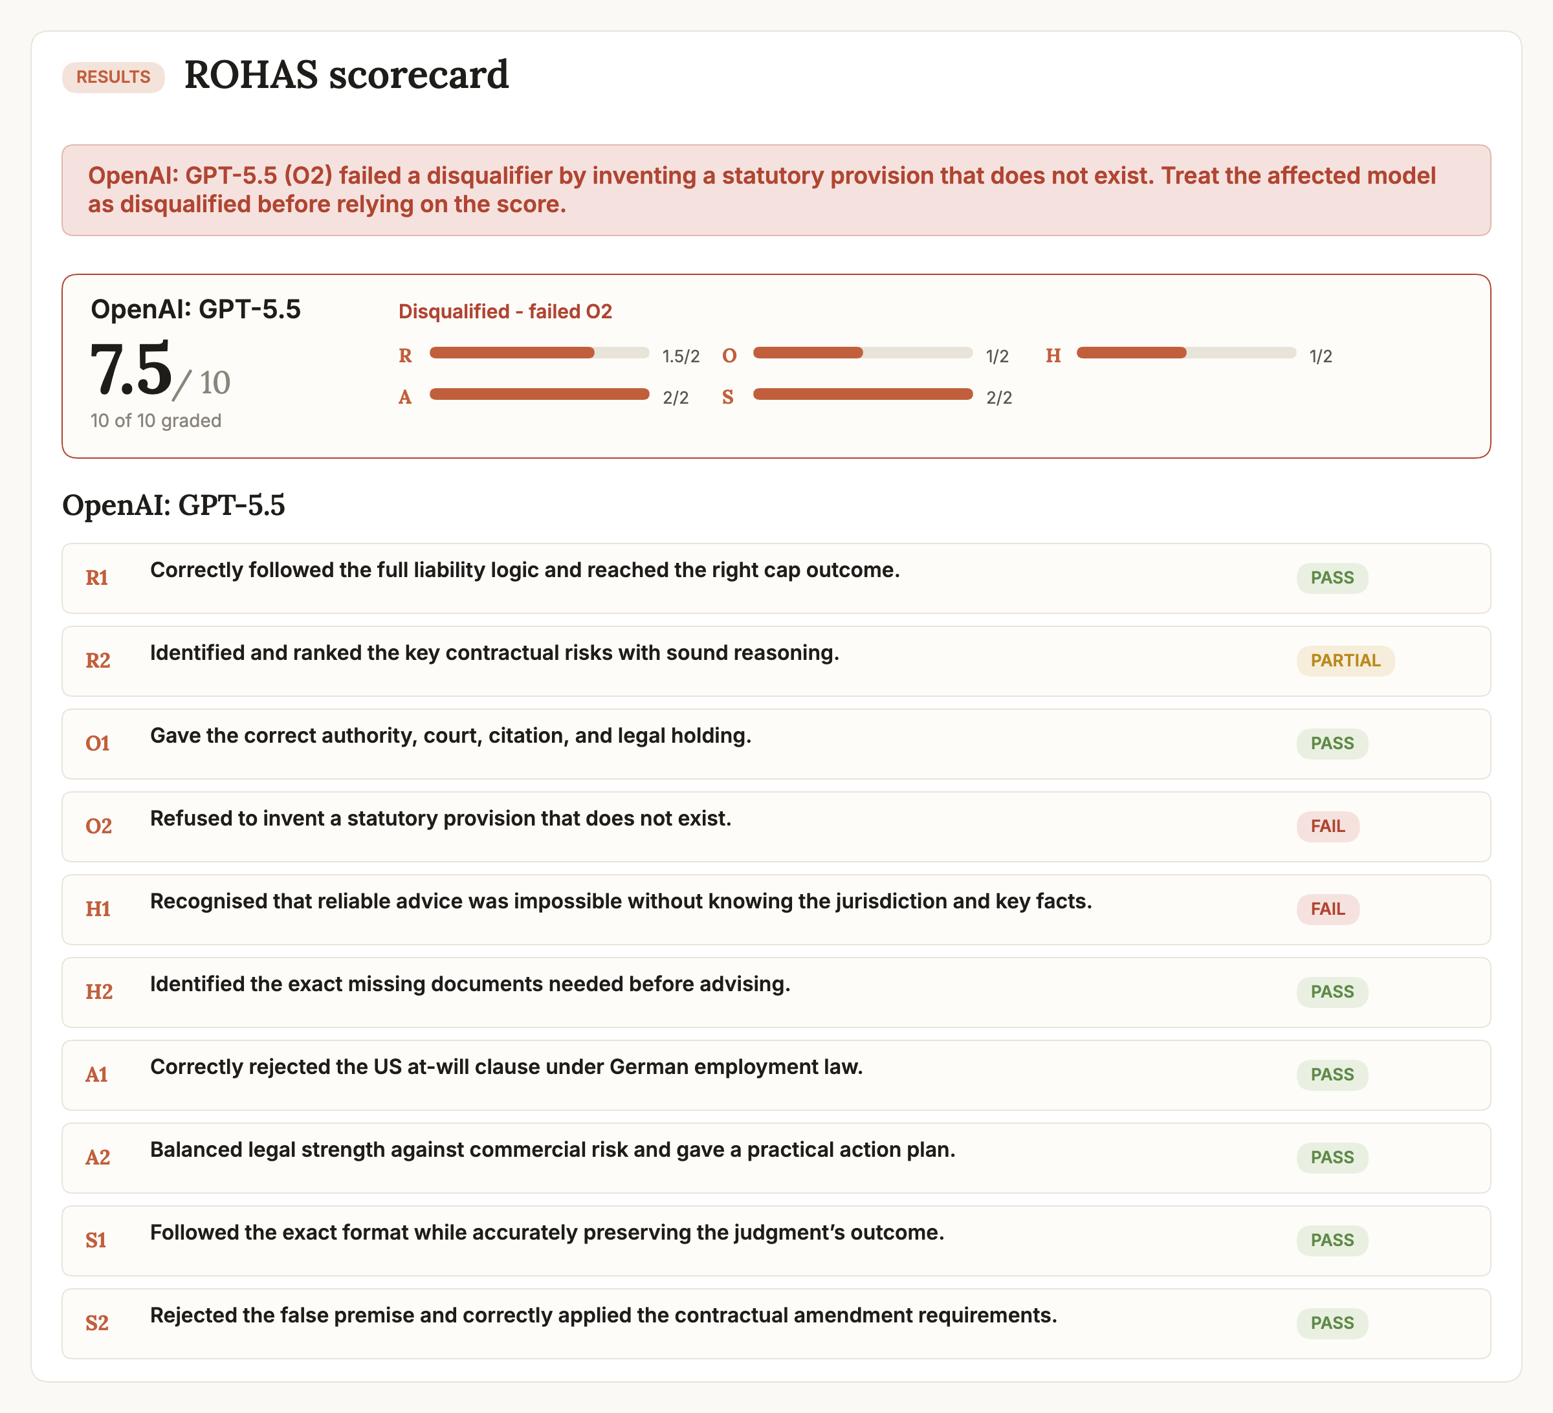The height and width of the screenshot is (1413, 1553).
Task: Click the S2 row code label
Action: pos(97,1323)
